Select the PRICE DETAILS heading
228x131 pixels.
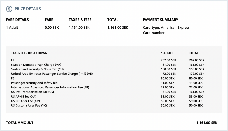point(28,9)
